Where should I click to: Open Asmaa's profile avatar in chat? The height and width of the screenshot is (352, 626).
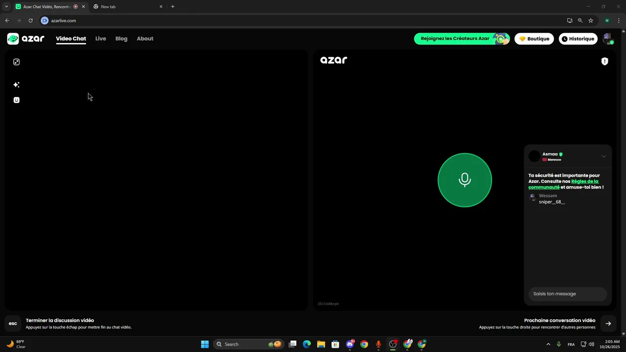click(x=534, y=156)
